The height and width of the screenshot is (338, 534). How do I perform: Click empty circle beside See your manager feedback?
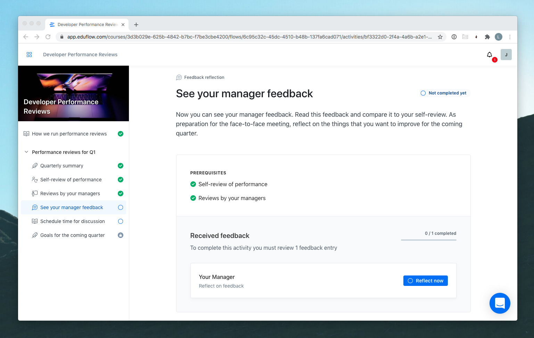pos(121,207)
